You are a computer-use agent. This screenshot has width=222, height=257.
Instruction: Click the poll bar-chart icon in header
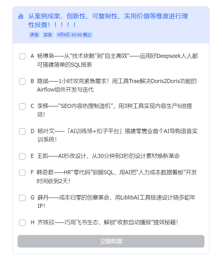click(21, 16)
